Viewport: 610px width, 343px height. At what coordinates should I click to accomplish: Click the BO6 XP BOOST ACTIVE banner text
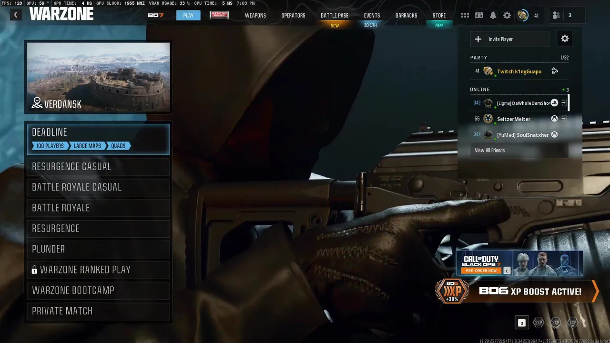[530, 291]
